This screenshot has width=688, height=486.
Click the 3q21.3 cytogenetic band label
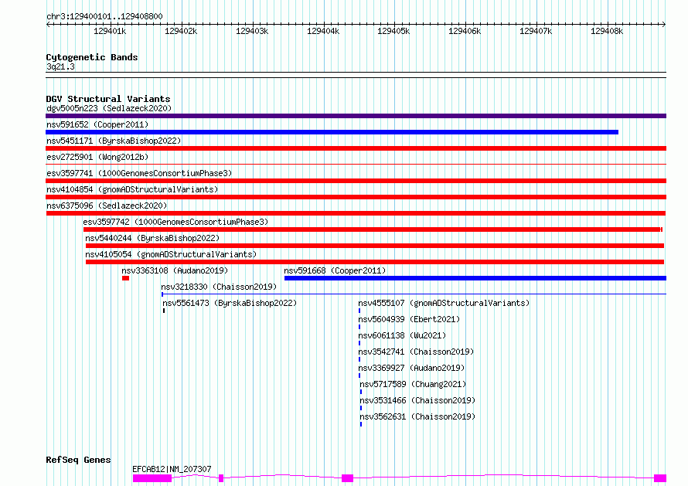[60, 66]
